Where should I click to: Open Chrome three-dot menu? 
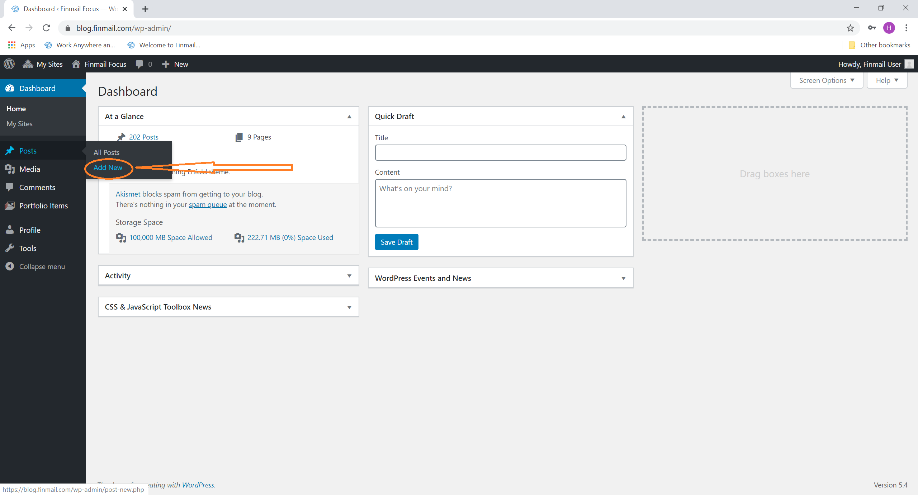(906, 28)
